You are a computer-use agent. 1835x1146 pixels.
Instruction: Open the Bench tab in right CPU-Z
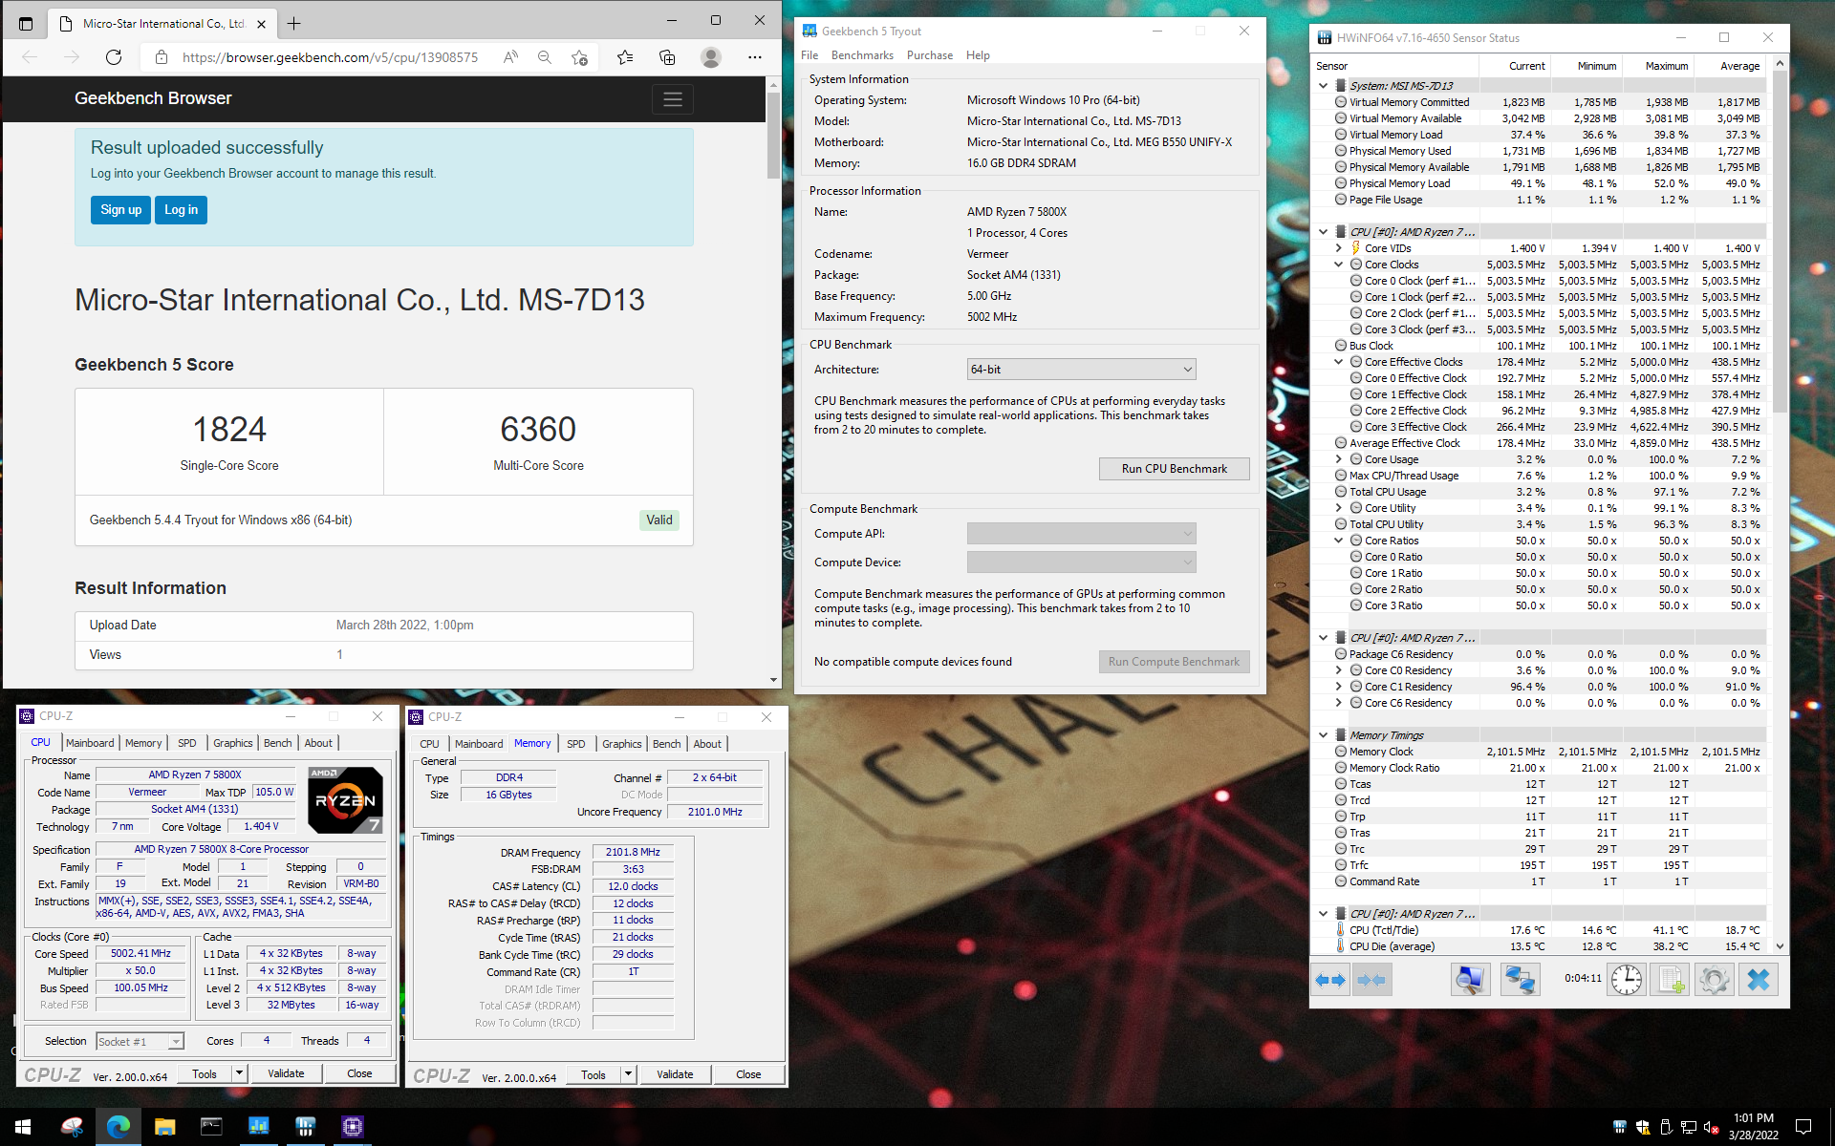(x=667, y=744)
